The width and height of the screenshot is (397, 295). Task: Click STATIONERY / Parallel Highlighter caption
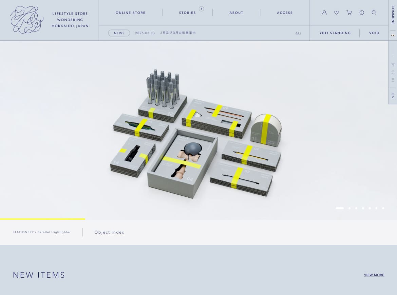tap(42, 232)
